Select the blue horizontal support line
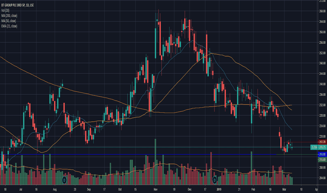The height and width of the screenshot is (193, 327). tap(138, 154)
